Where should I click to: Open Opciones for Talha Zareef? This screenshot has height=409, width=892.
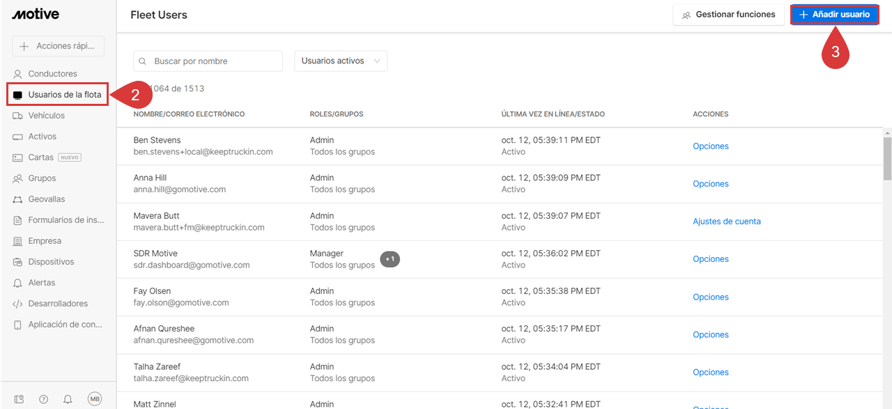711,372
